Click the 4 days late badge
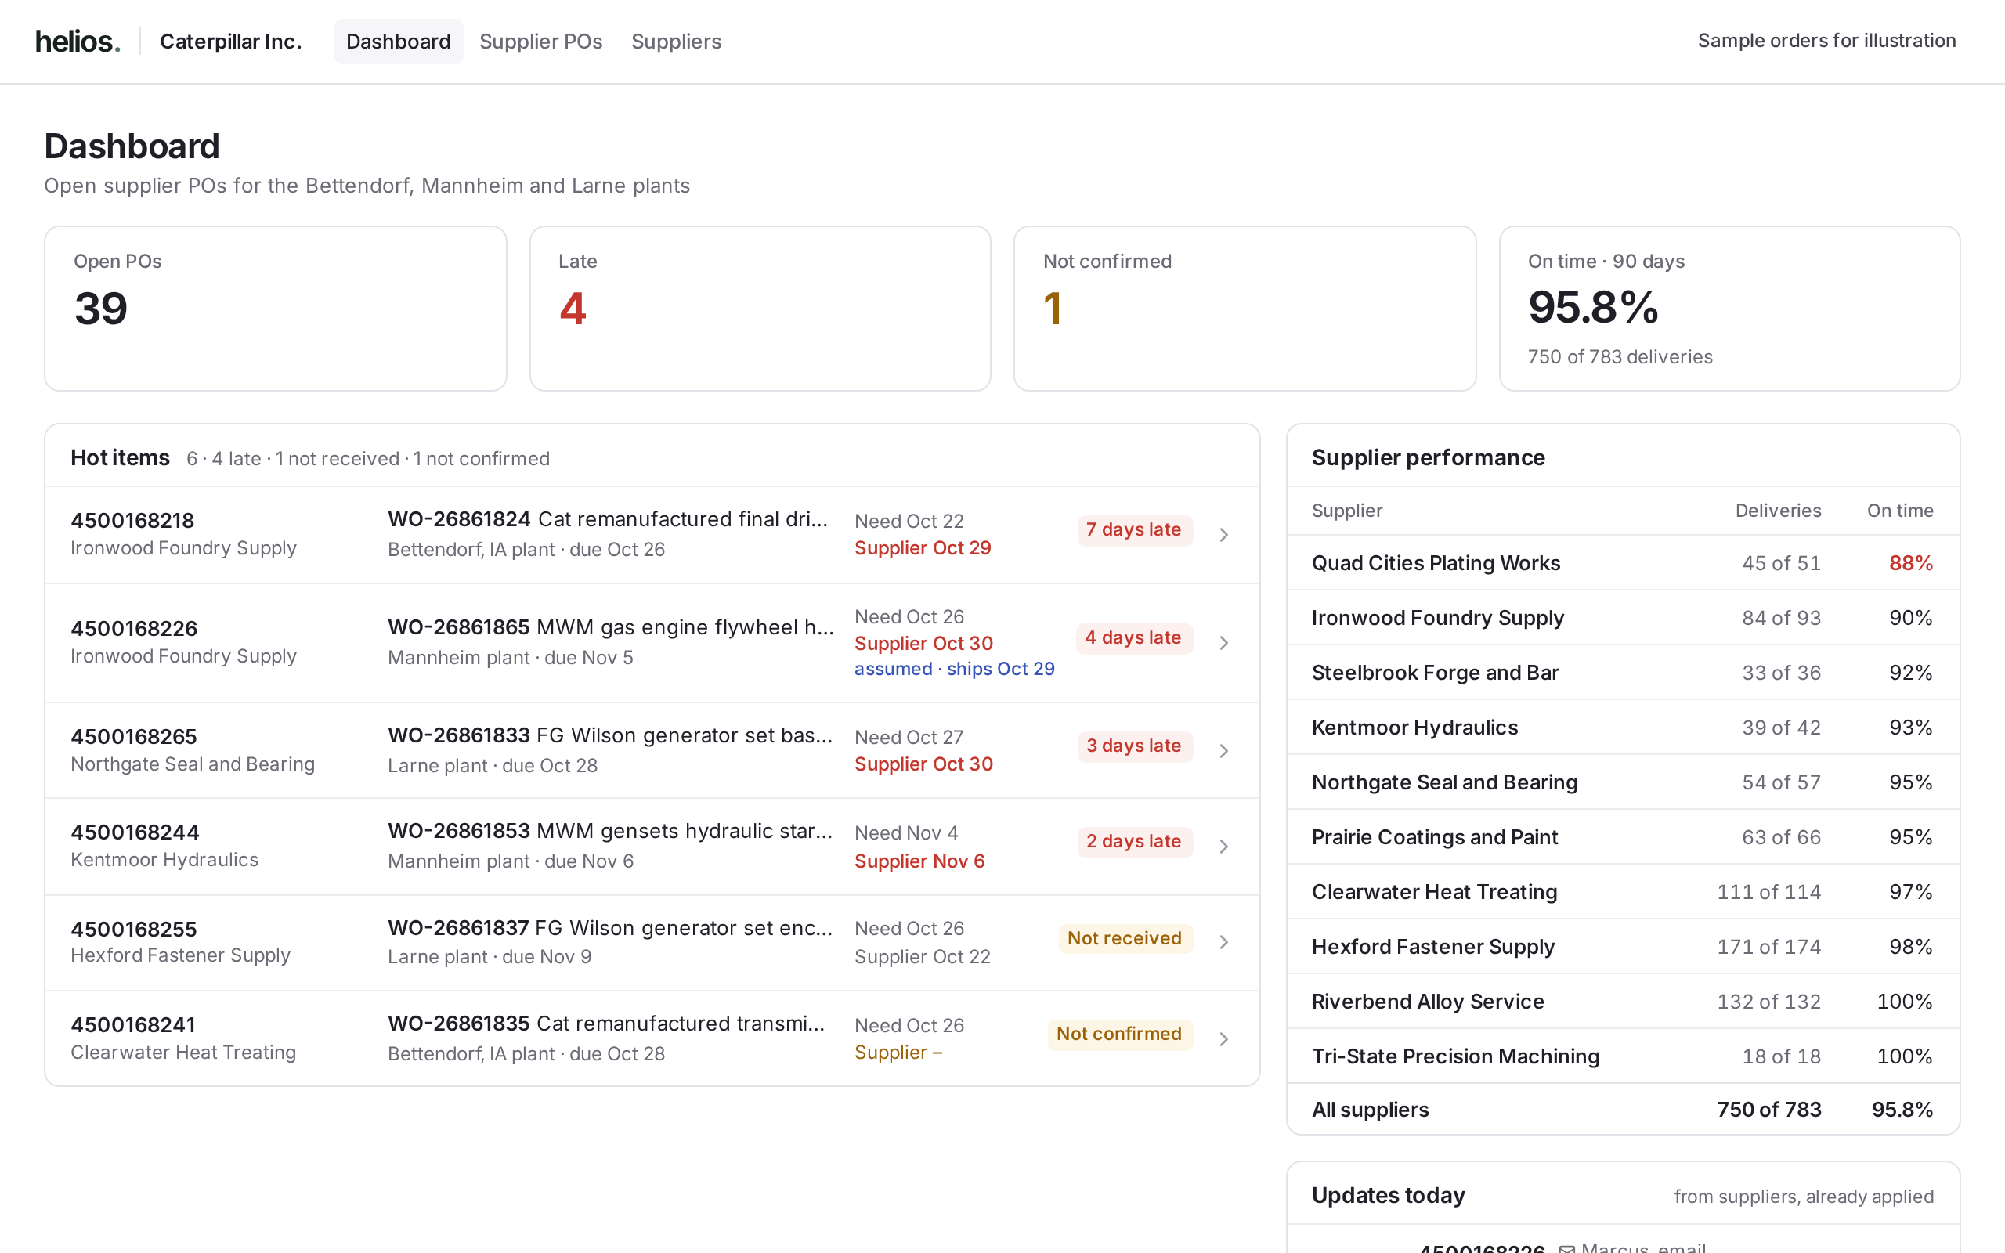 [x=1134, y=638]
